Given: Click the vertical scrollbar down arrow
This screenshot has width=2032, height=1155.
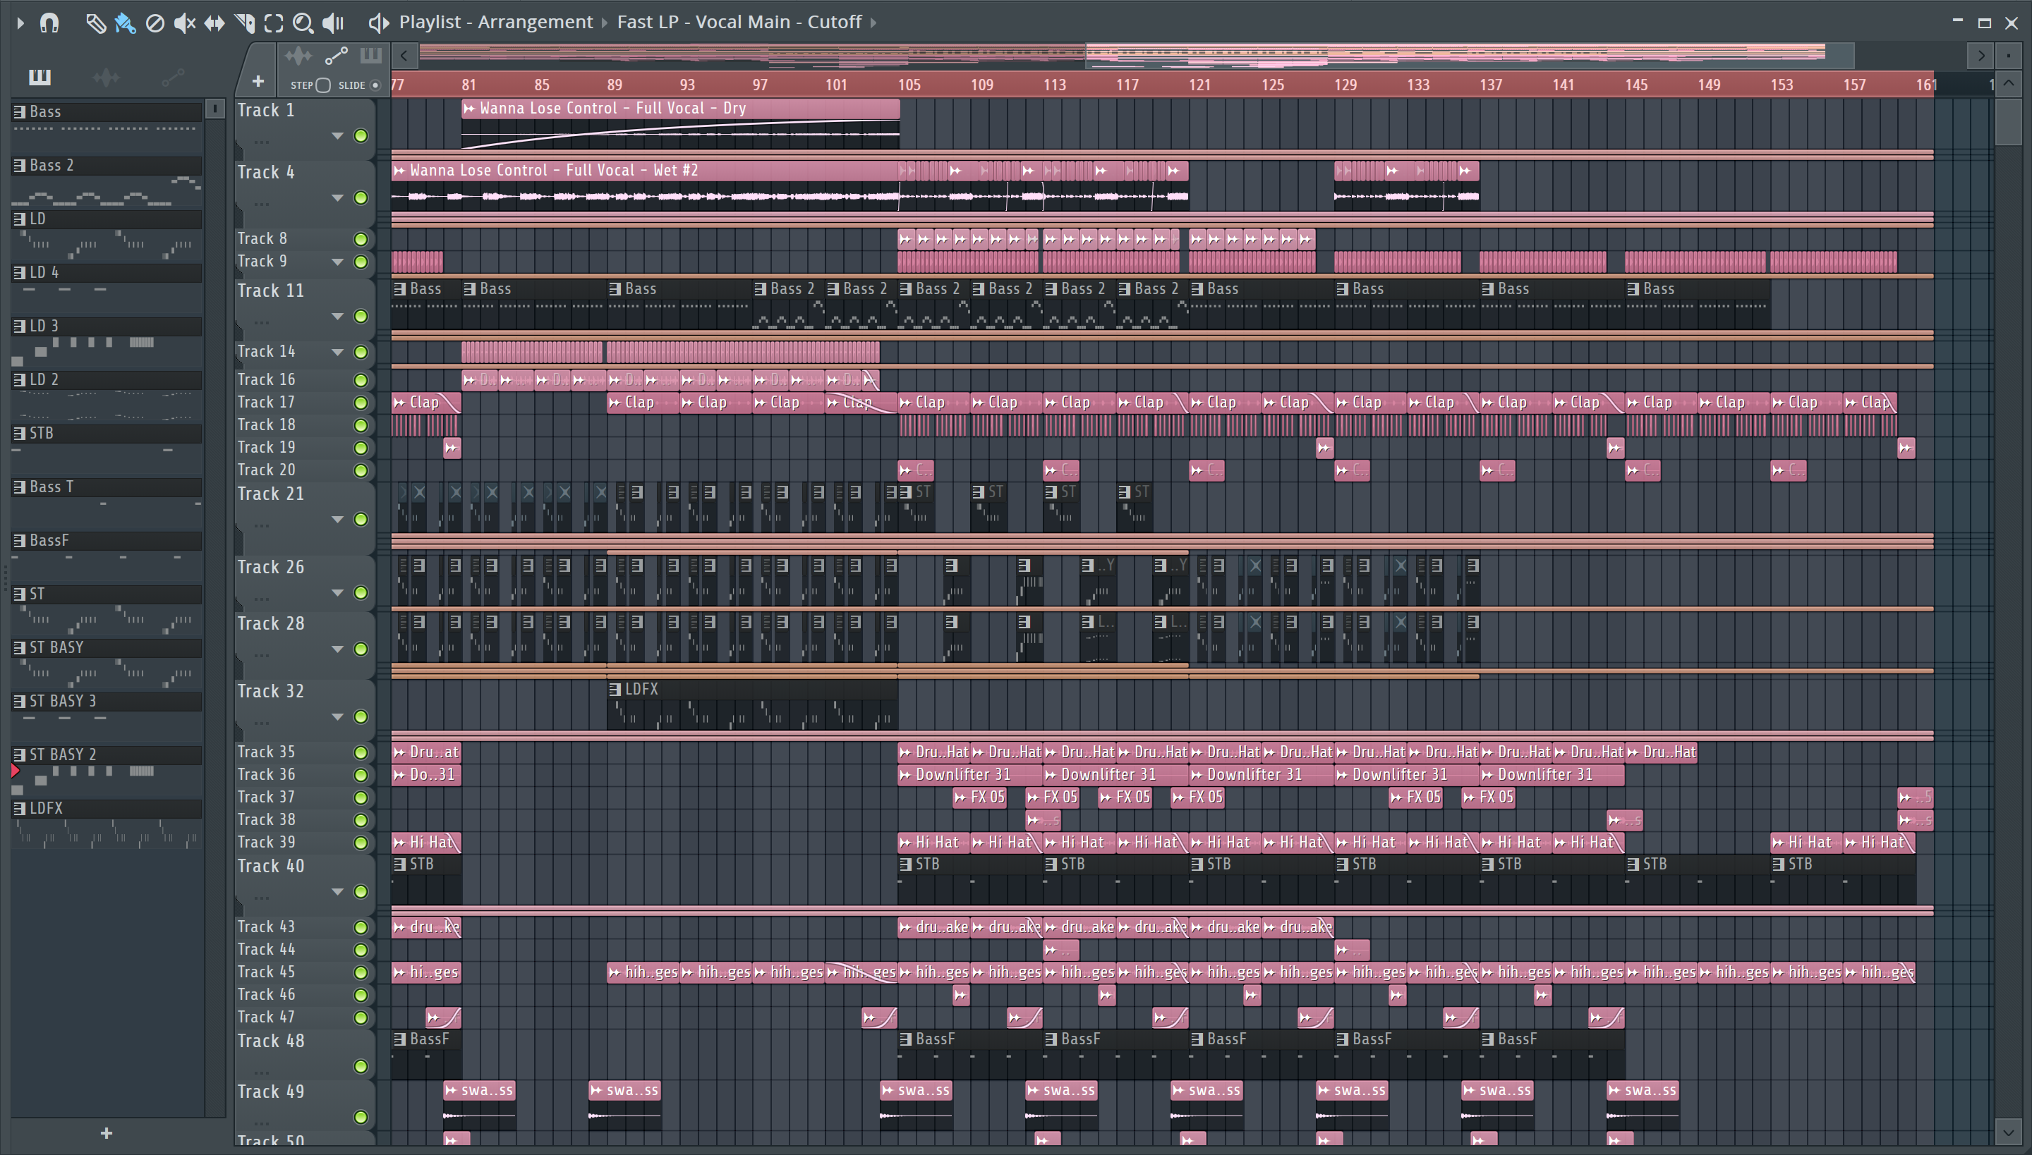Looking at the screenshot, I should (x=2008, y=1131).
